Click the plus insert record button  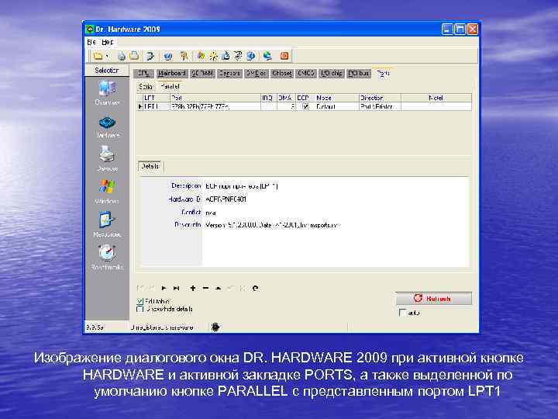coord(192,288)
